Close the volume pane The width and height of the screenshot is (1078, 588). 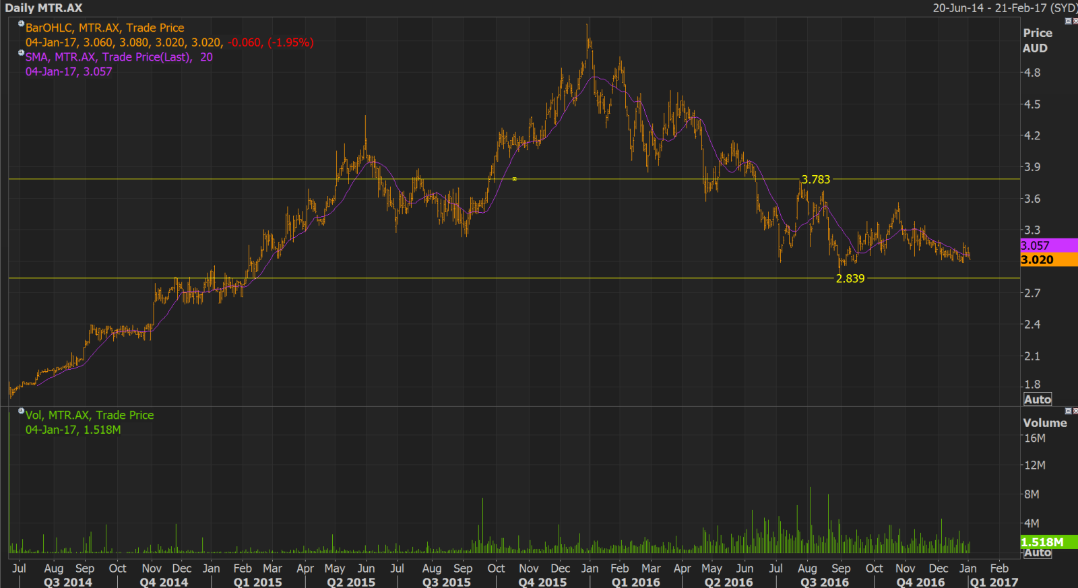(x=1075, y=411)
